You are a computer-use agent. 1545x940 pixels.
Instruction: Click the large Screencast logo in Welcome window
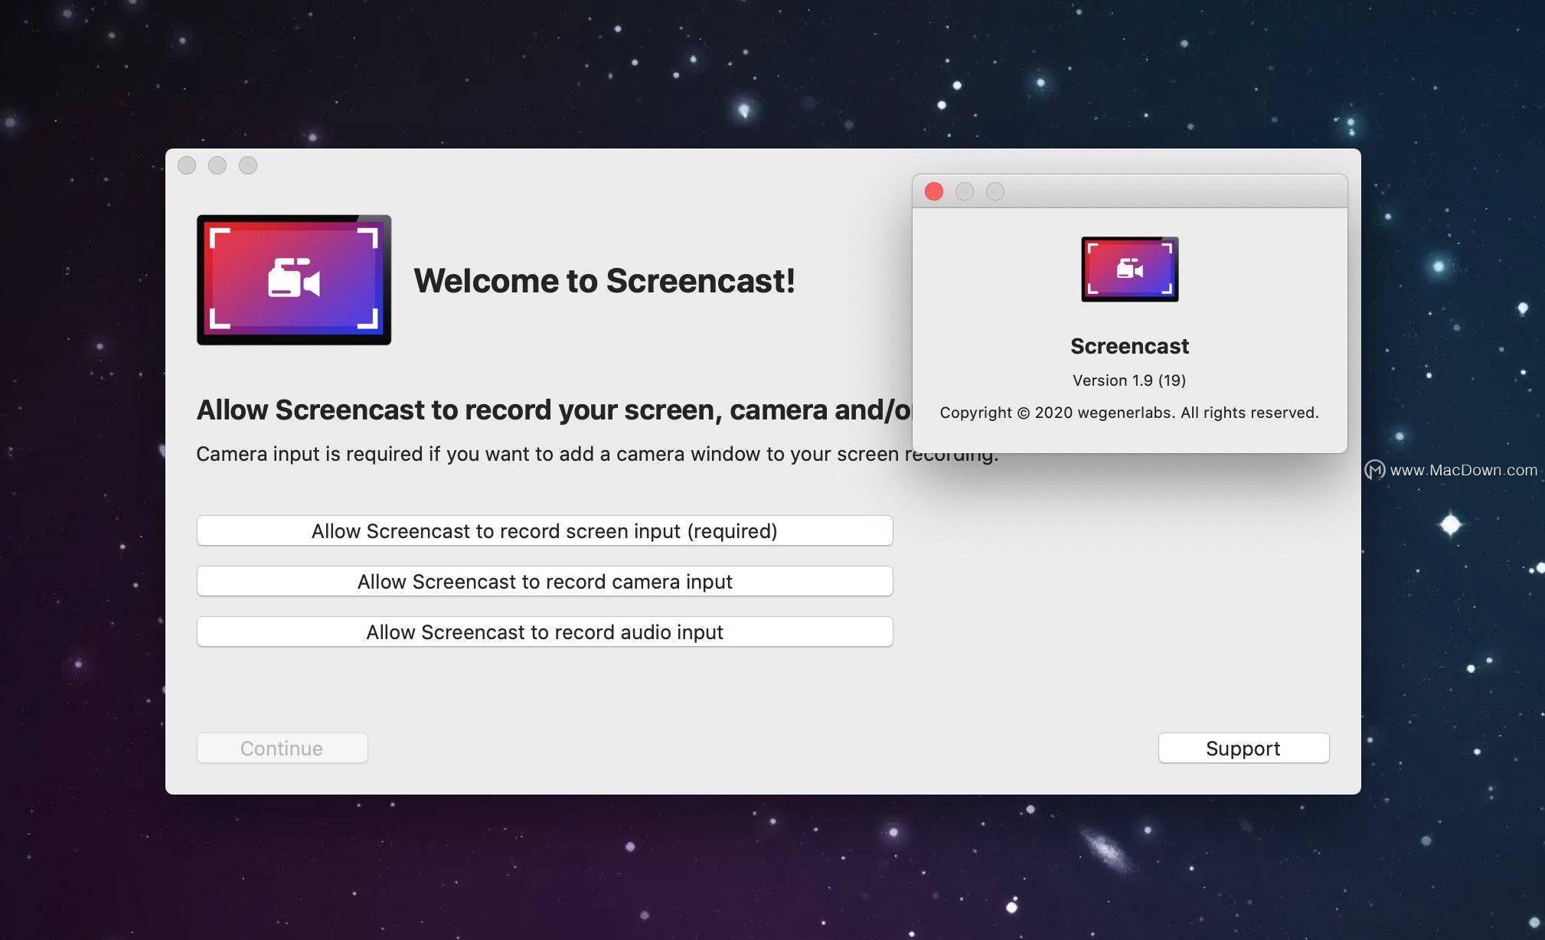294,279
